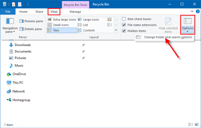
Task: Toggle the Details pane
Action: 31,29
